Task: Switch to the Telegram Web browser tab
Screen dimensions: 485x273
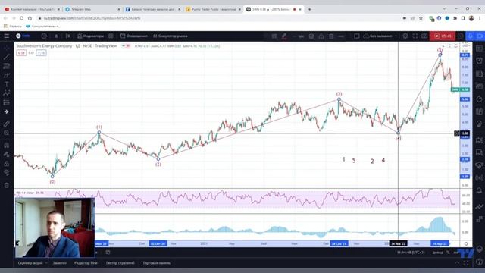Action: click(92, 9)
